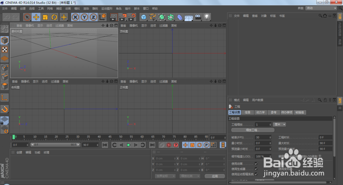Open 用户数据 in attributes panel
This screenshot has width=343, height=185.
(x=258, y=100)
